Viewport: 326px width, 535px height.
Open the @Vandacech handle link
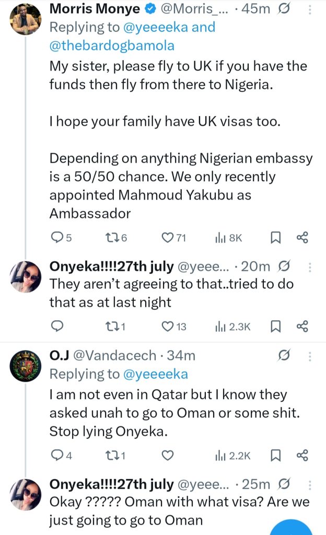[116, 356]
